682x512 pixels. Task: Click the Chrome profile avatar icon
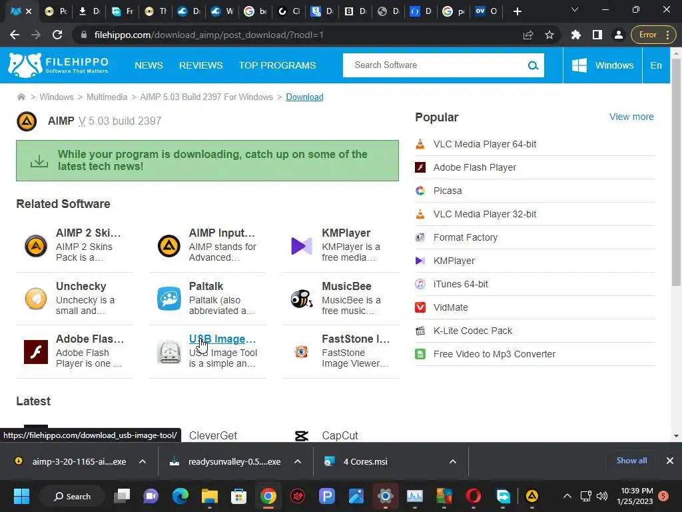(619, 35)
